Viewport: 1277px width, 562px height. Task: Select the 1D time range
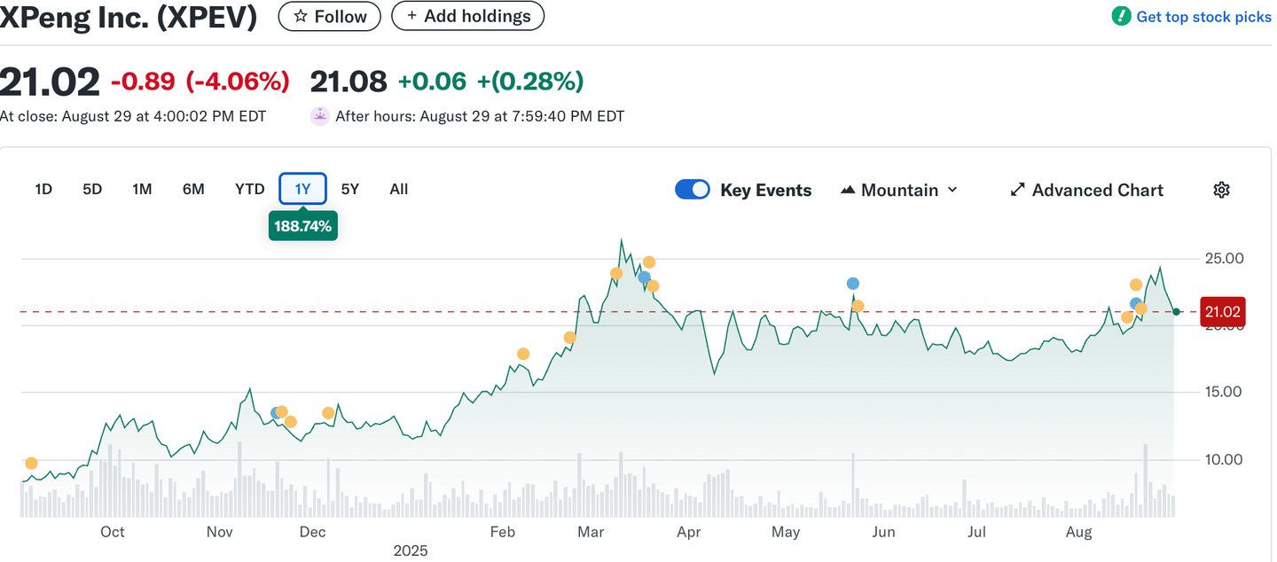pos(43,189)
